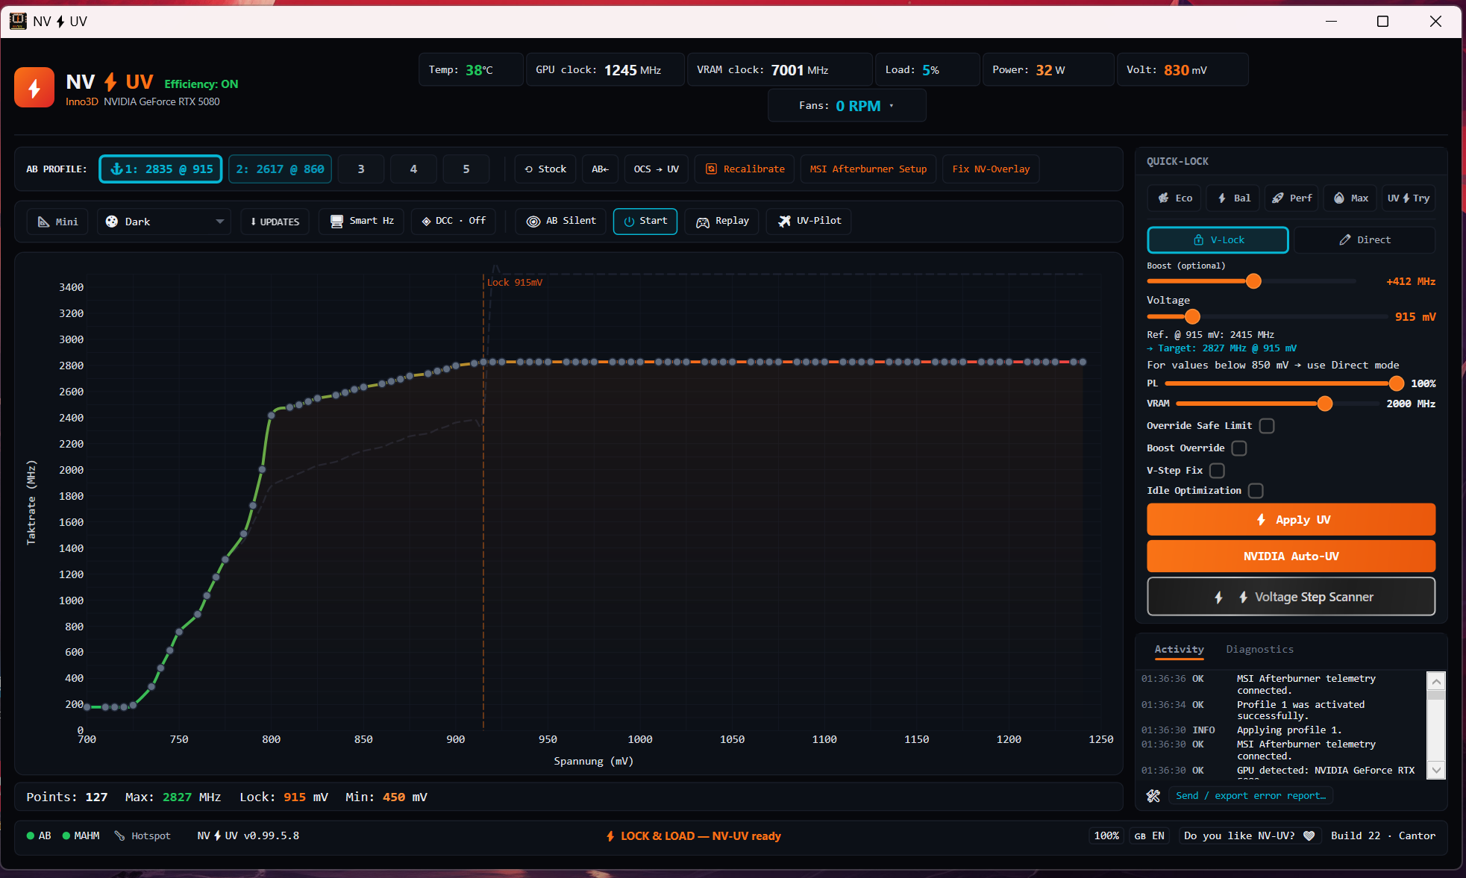Toggle the DCC · Off setting
Screen dimensions: 1466x878
coord(454,221)
